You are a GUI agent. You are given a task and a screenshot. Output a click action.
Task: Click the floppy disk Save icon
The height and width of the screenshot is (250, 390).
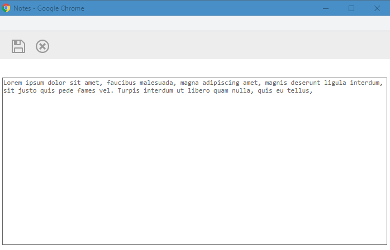point(18,46)
